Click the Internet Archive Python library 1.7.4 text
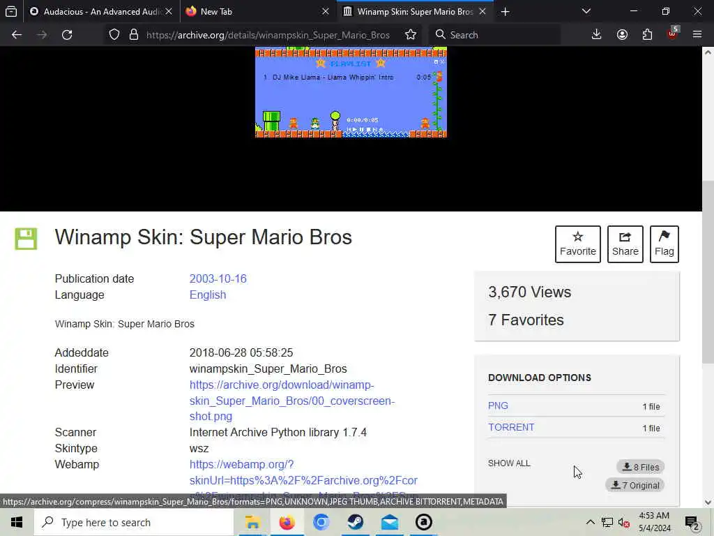This screenshot has height=536, width=714. pyautogui.click(x=278, y=432)
